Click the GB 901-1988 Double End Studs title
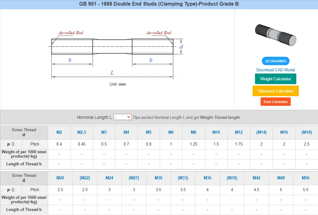Image resolution: width=318 pixels, height=215 pixels. 159,4
